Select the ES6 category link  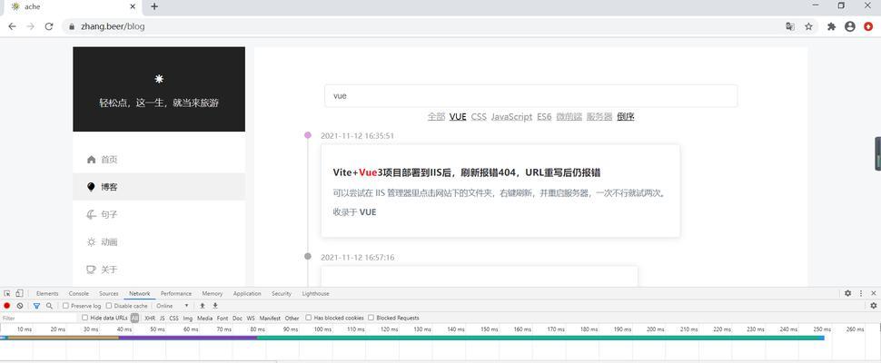tap(544, 117)
